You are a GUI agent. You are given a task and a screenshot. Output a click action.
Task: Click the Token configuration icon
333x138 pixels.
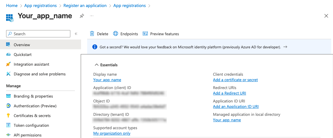[x=8, y=125]
